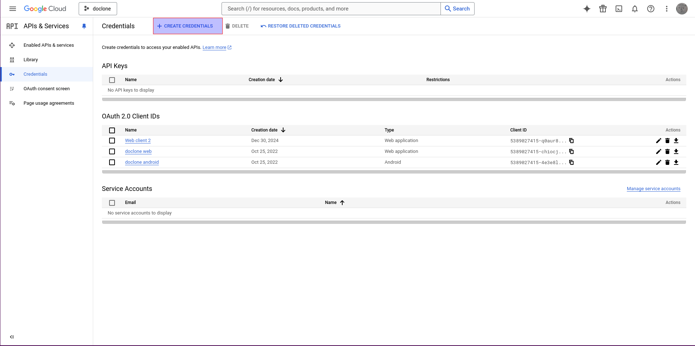
Task: Open the Gemini AI assistant sparkle icon
Action: point(587,9)
